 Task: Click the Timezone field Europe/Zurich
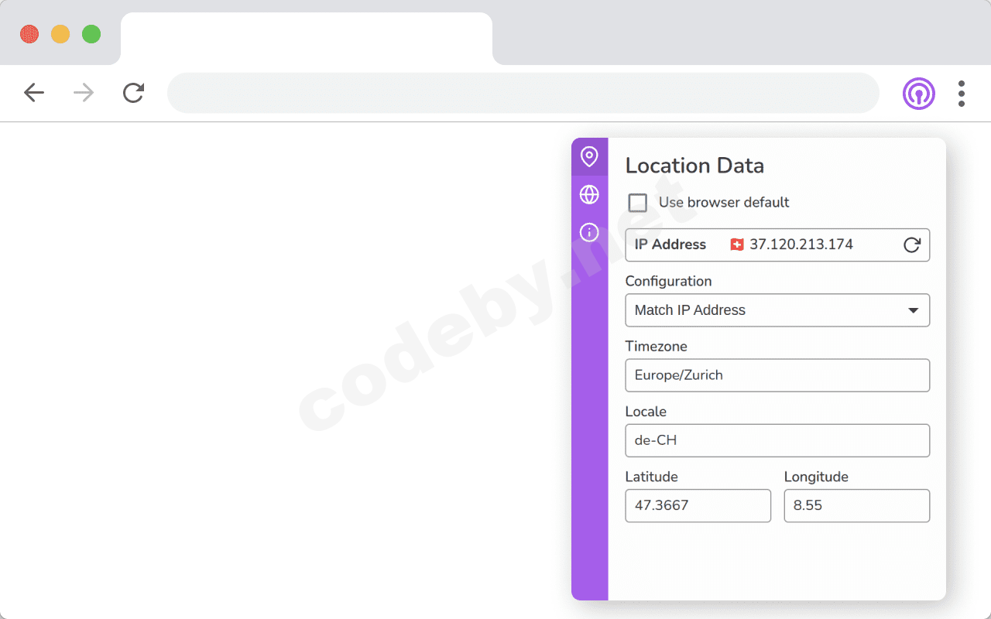pyautogui.click(x=777, y=375)
